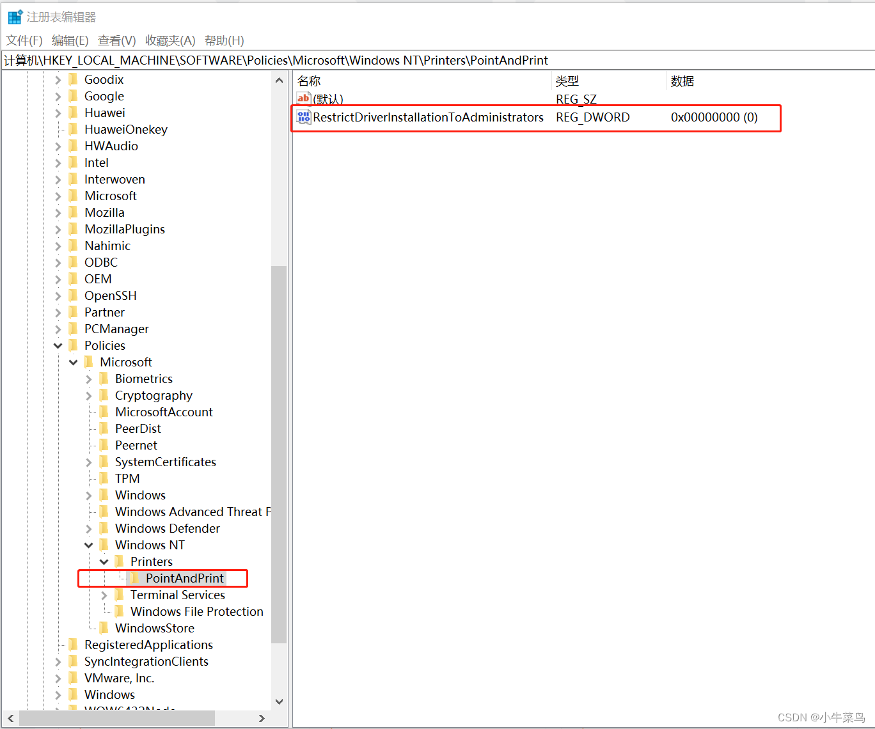
Task: Click the Registry Editor application icon in title bar
Action: (x=14, y=16)
